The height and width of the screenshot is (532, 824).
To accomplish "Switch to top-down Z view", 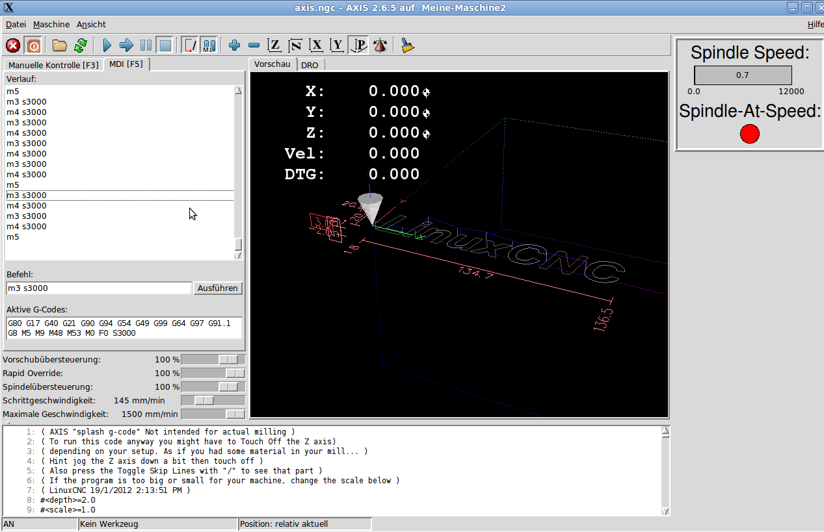I will pyautogui.click(x=275, y=45).
